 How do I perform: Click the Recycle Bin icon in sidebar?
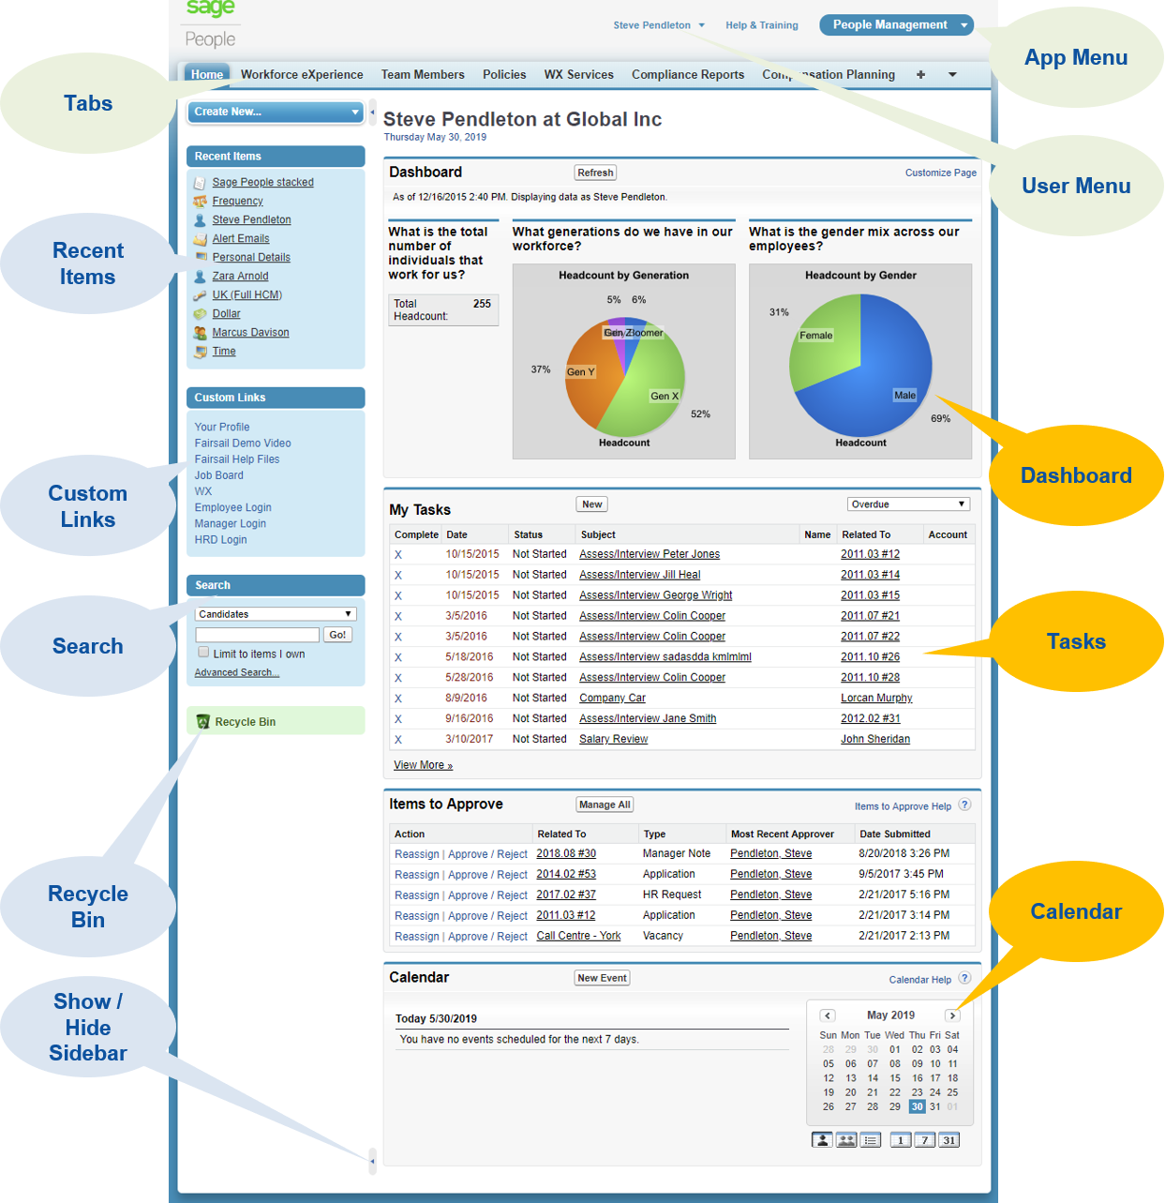[x=202, y=722]
